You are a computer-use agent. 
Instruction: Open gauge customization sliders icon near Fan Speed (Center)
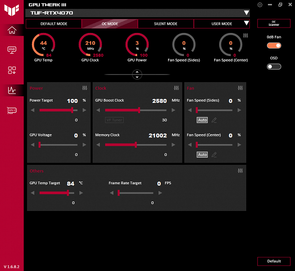tap(245, 35)
